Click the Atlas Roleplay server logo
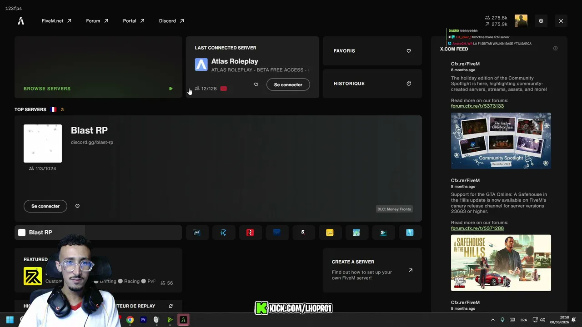 pyautogui.click(x=201, y=64)
